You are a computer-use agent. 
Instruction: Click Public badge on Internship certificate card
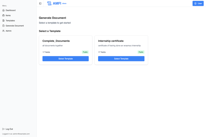[x=141, y=52]
